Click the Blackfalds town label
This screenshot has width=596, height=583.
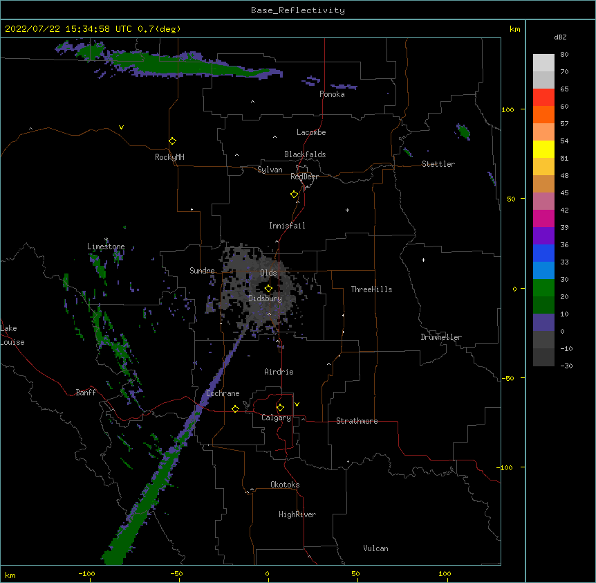(305, 154)
